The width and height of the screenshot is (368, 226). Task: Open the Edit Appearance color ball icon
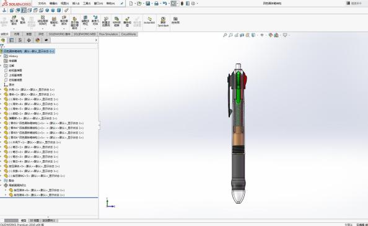tap(271, 35)
